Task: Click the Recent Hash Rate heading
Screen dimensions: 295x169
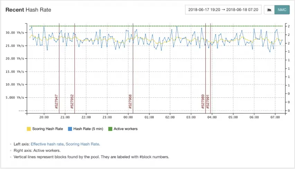Action: pyautogui.click(x=28, y=10)
